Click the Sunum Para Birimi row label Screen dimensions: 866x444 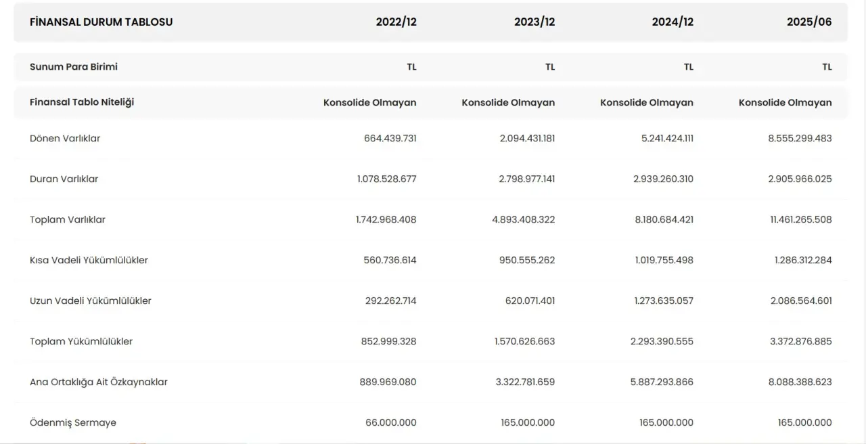pos(74,66)
